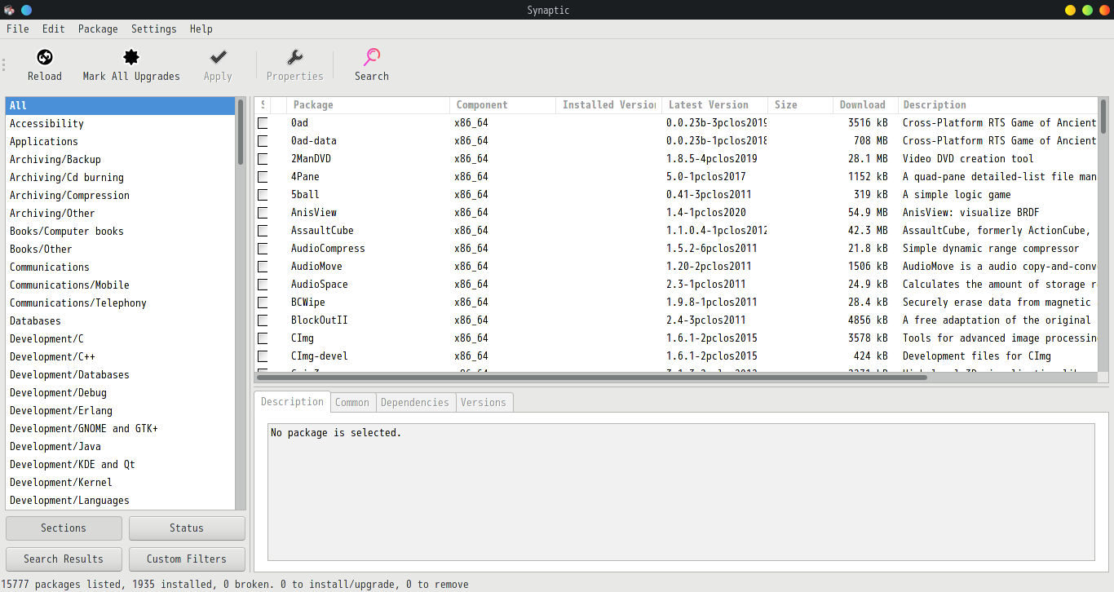
Task: Select the BlockOutII package row
Action: point(676,320)
